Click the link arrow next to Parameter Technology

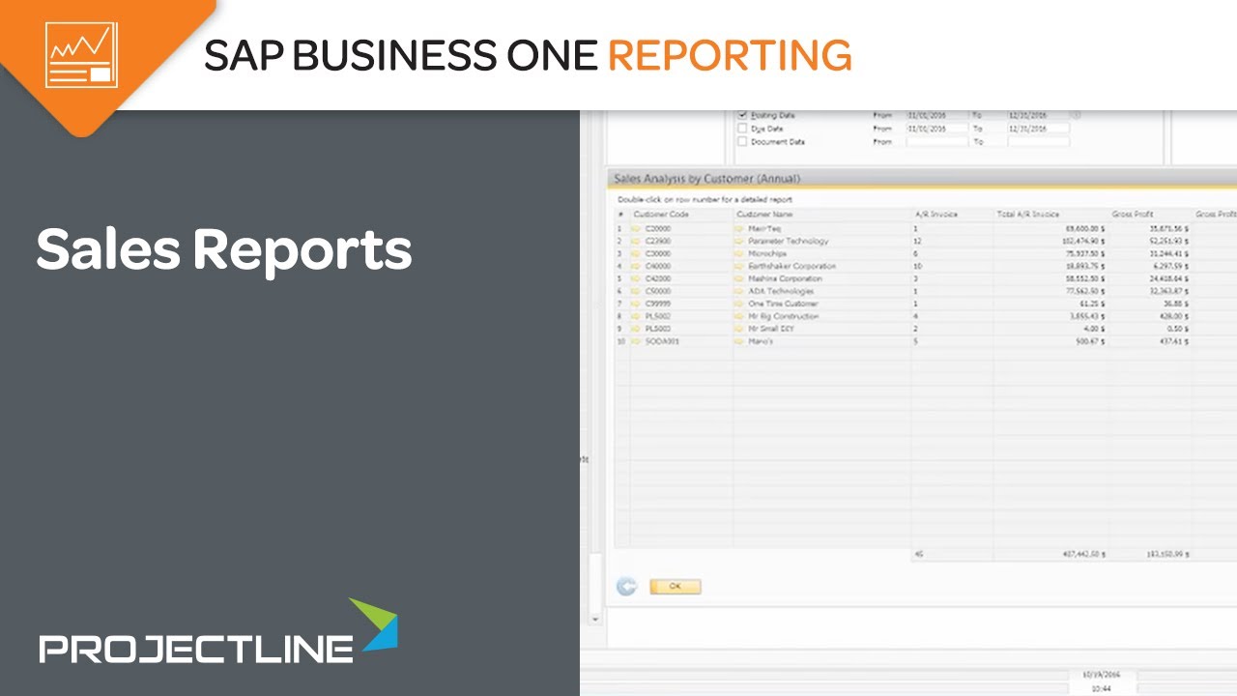[x=739, y=242]
